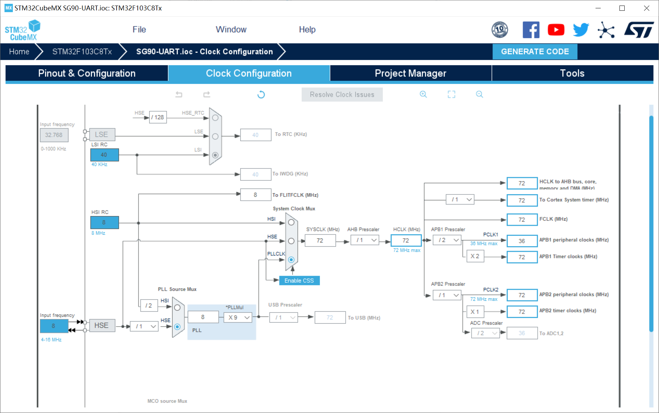
Task: Select HSE in System Clock Mux
Action: (x=291, y=241)
